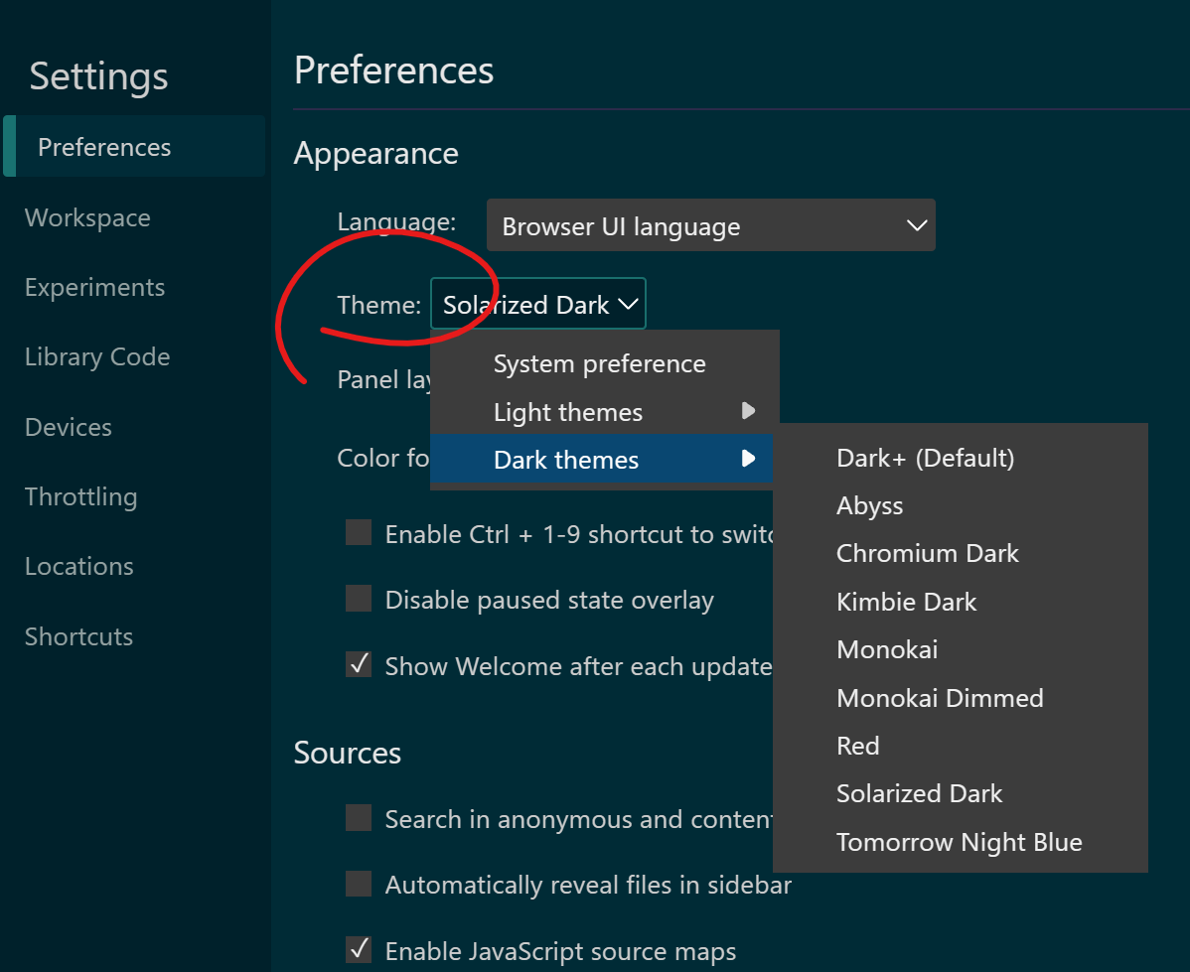The width and height of the screenshot is (1190, 972).
Task: Click the Language: label text
Action: pos(396,221)
